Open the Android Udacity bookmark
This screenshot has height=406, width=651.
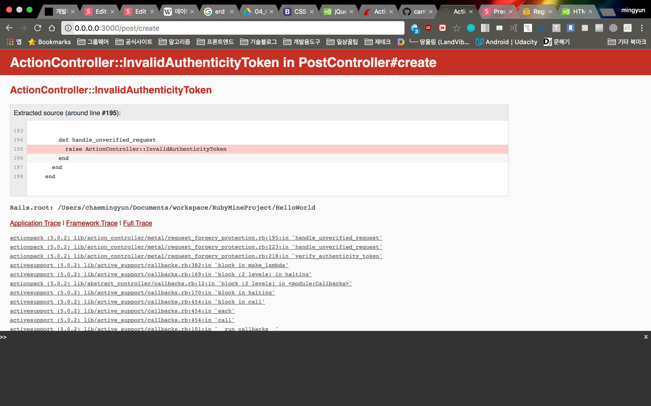[x=506, y=42]
